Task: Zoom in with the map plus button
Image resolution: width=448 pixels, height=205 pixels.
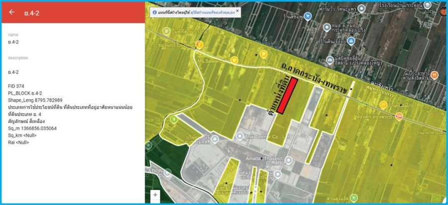Action: (155, 195)
